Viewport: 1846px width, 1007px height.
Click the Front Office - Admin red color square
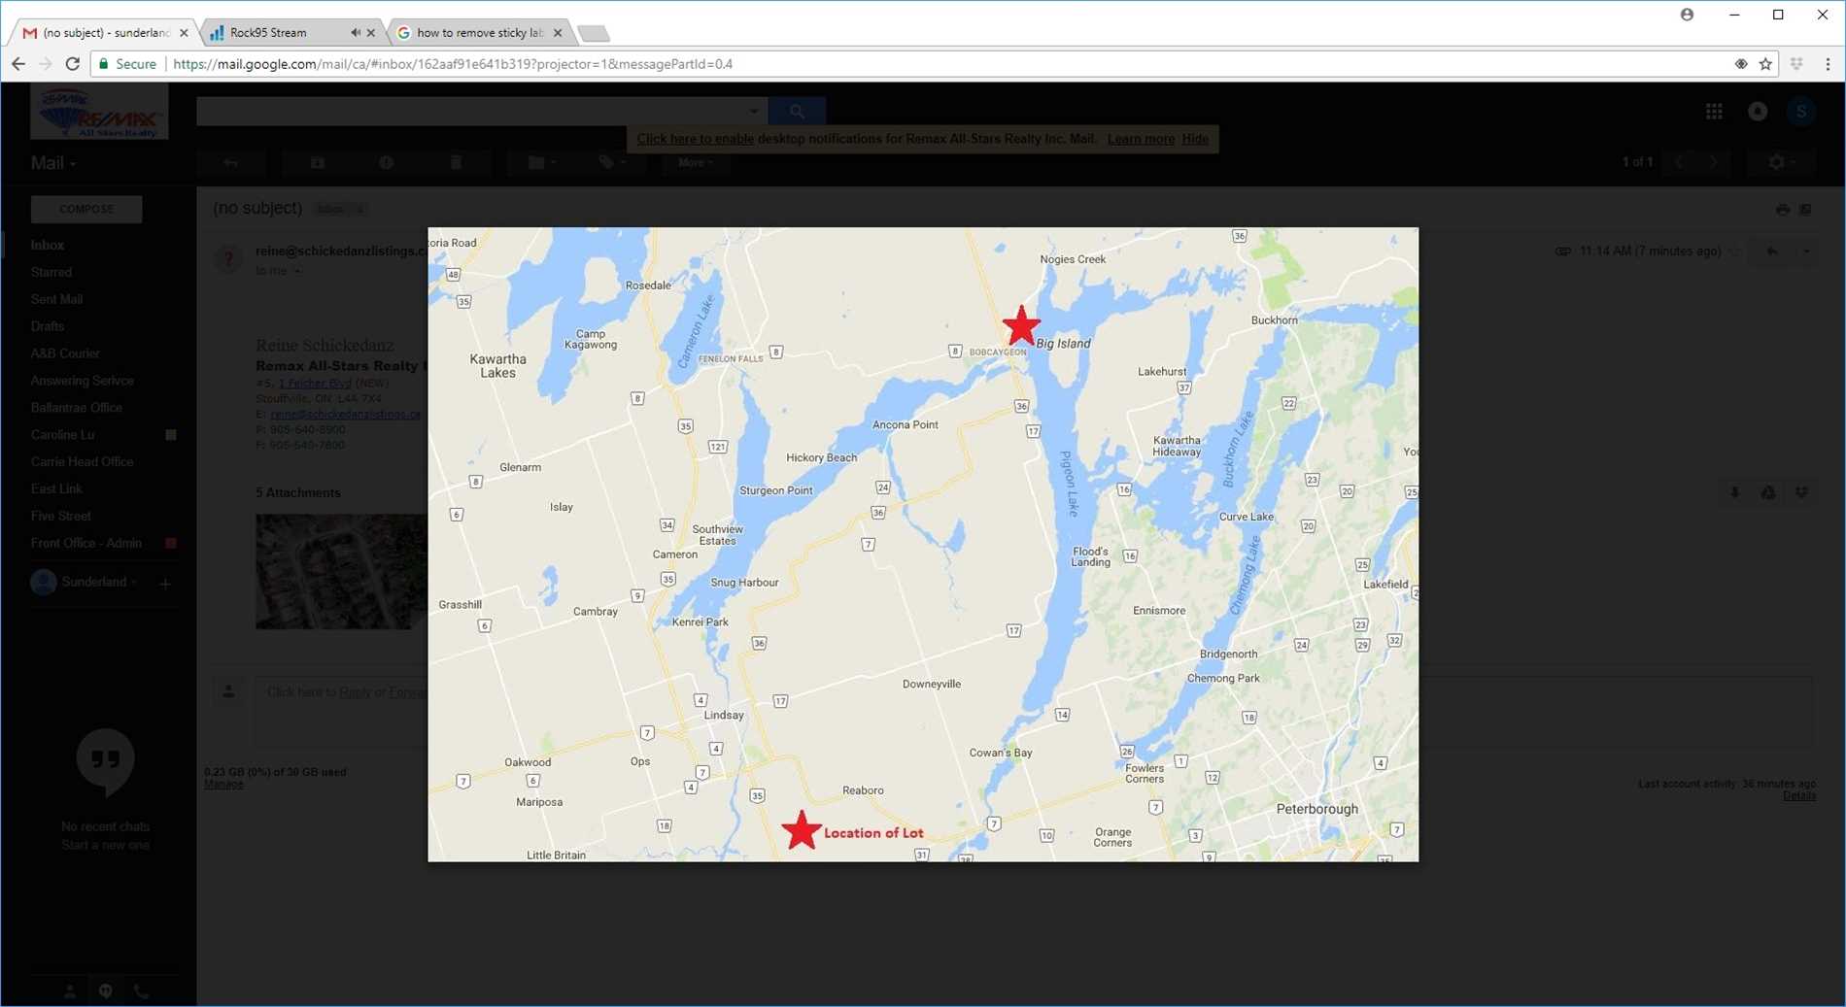point(171,544)
